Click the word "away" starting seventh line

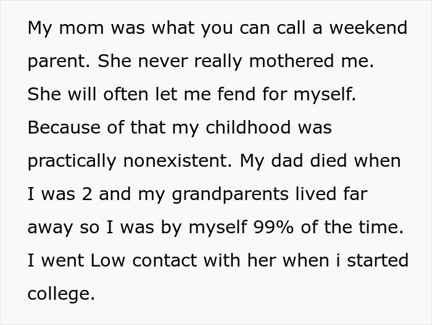coord(49,228)
